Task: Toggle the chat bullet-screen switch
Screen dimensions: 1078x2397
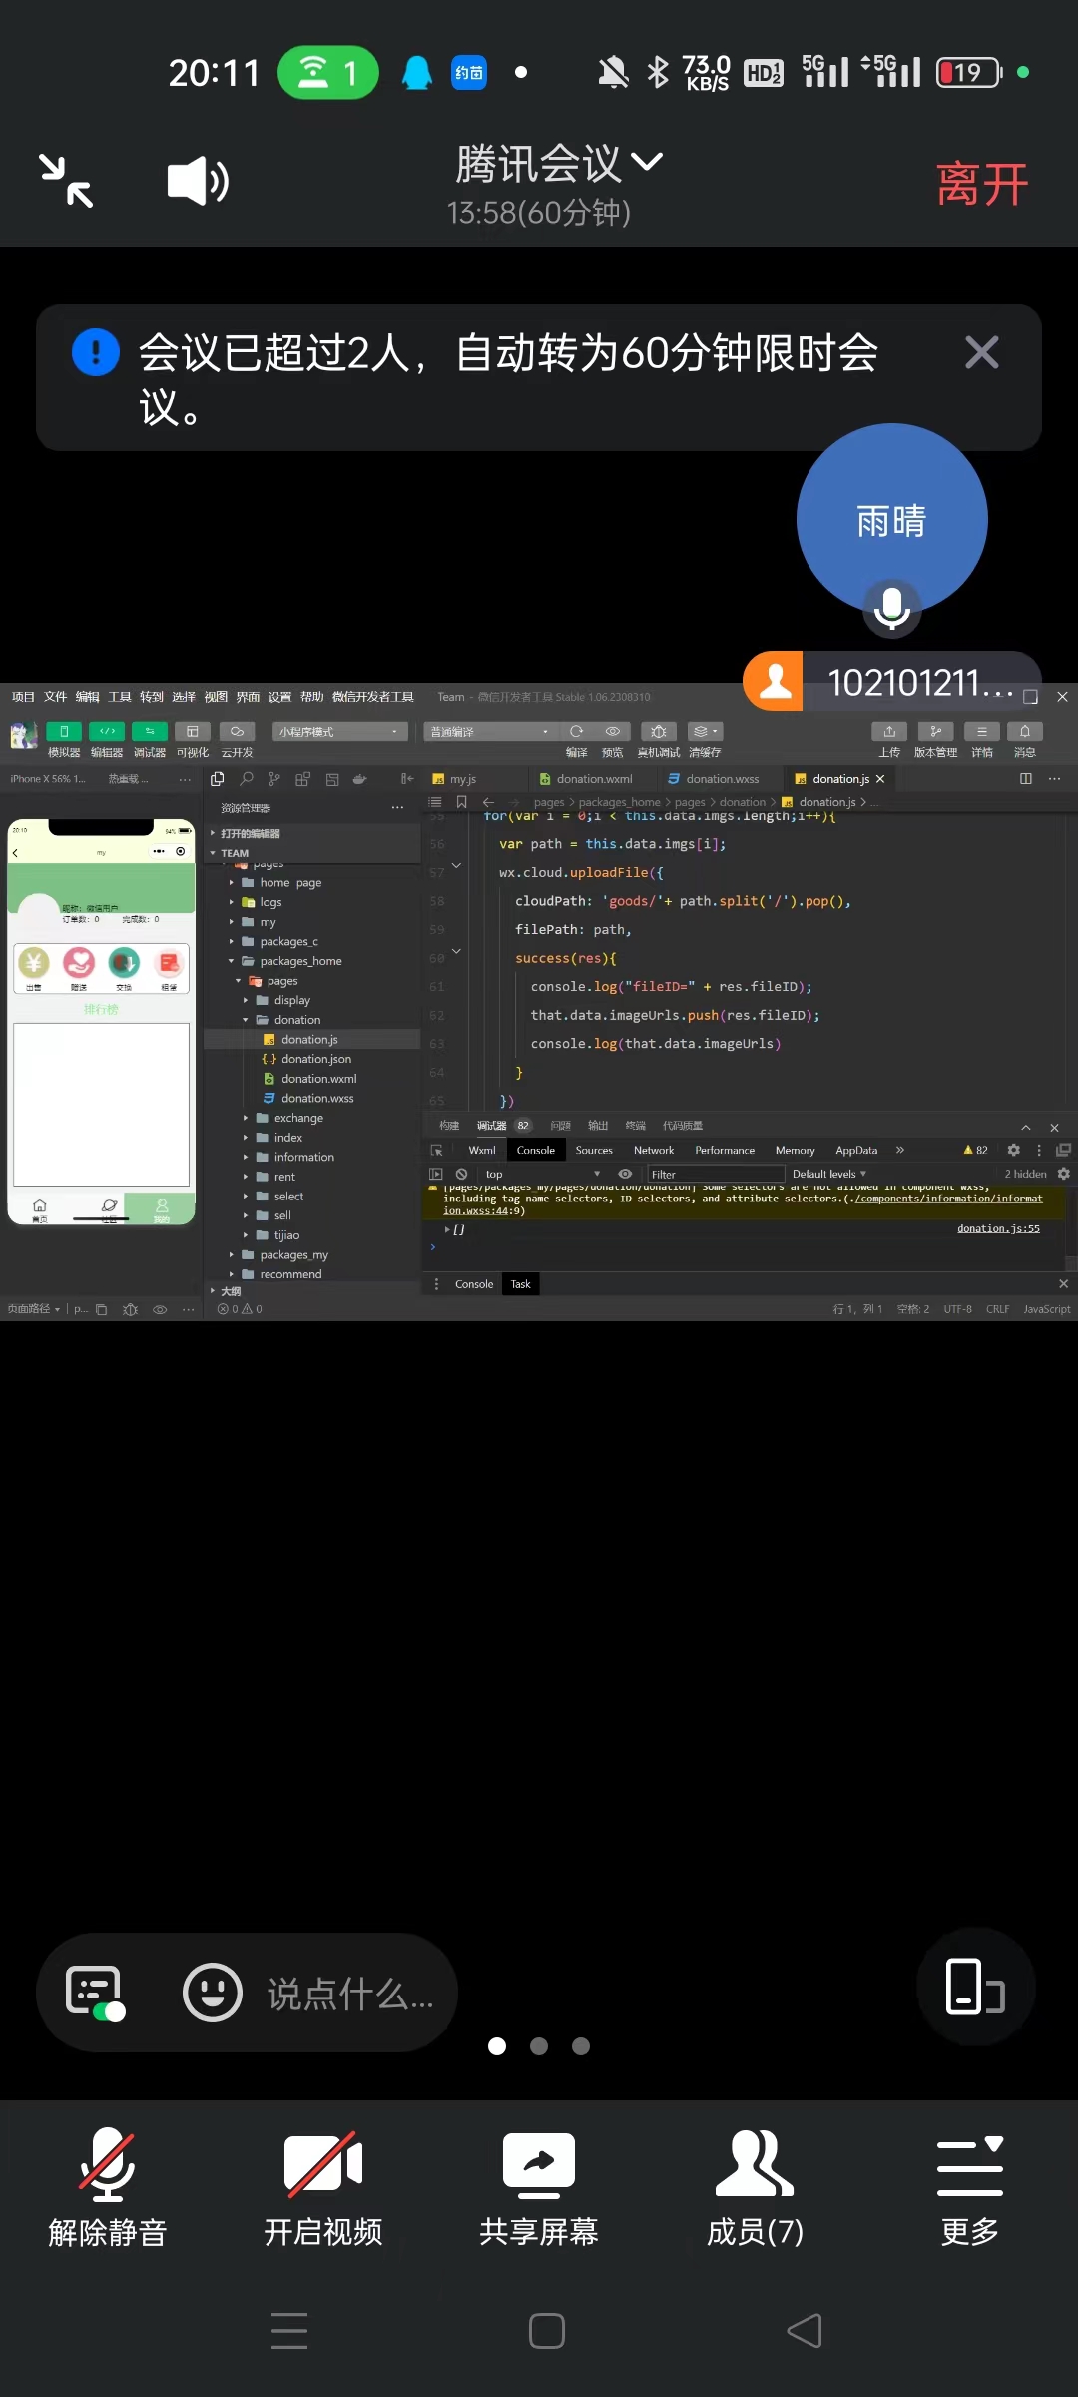Action: 95,1994
